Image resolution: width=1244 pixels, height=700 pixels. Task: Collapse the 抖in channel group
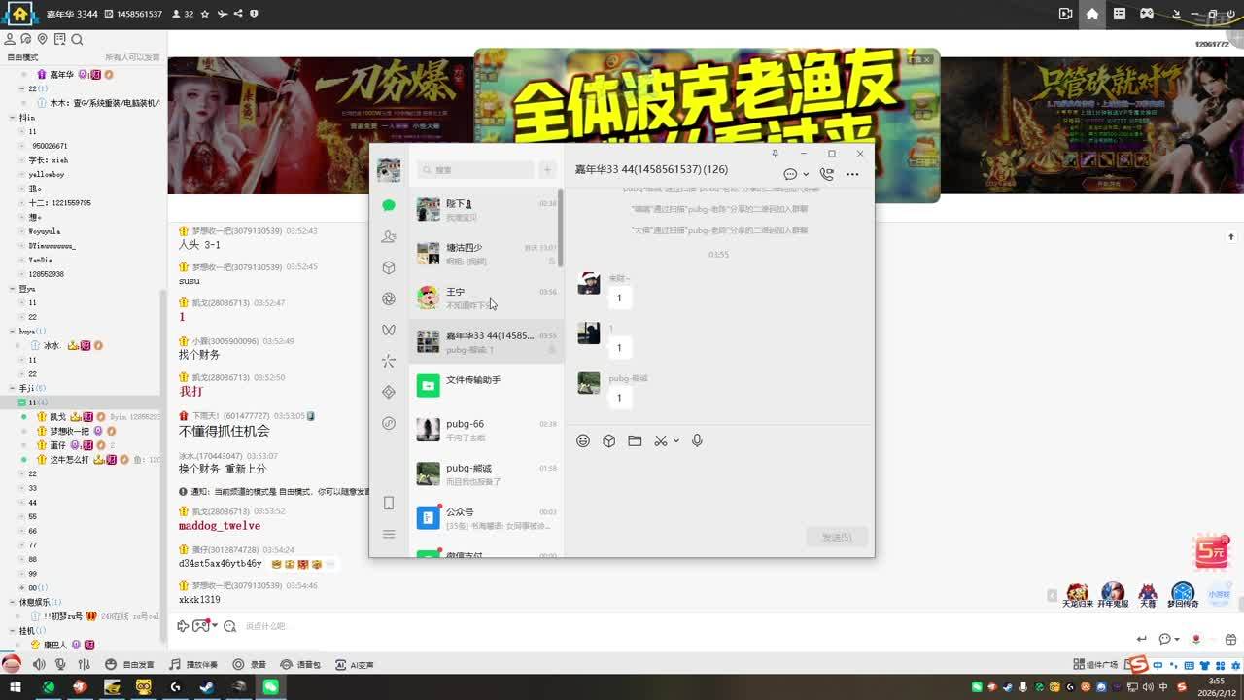tap(13, 118)
